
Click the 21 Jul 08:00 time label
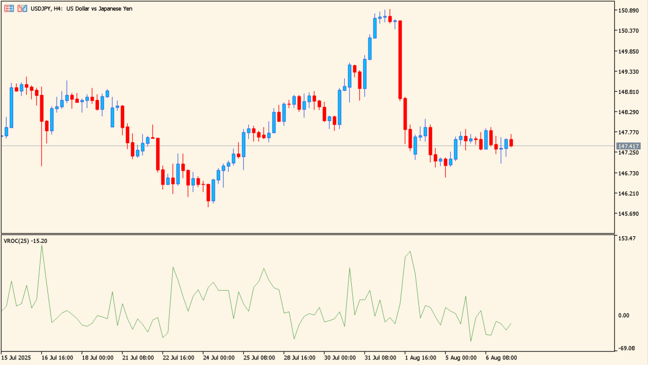point(138,357)
